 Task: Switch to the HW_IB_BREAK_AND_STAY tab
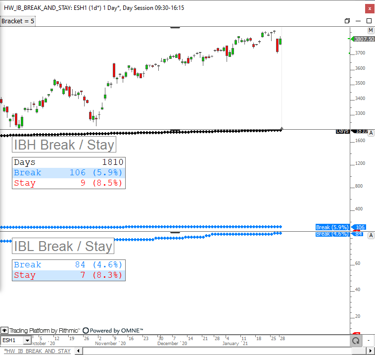pos(37,351)
